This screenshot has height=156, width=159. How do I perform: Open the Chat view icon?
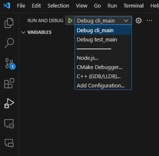coord(9,143)
